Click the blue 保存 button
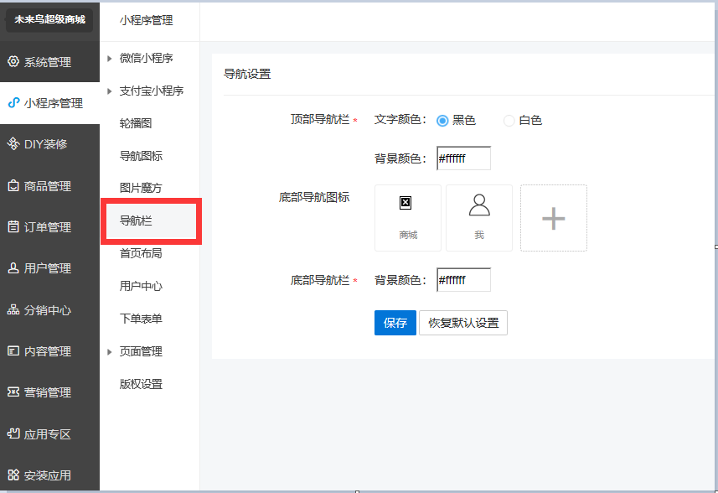 395,323
